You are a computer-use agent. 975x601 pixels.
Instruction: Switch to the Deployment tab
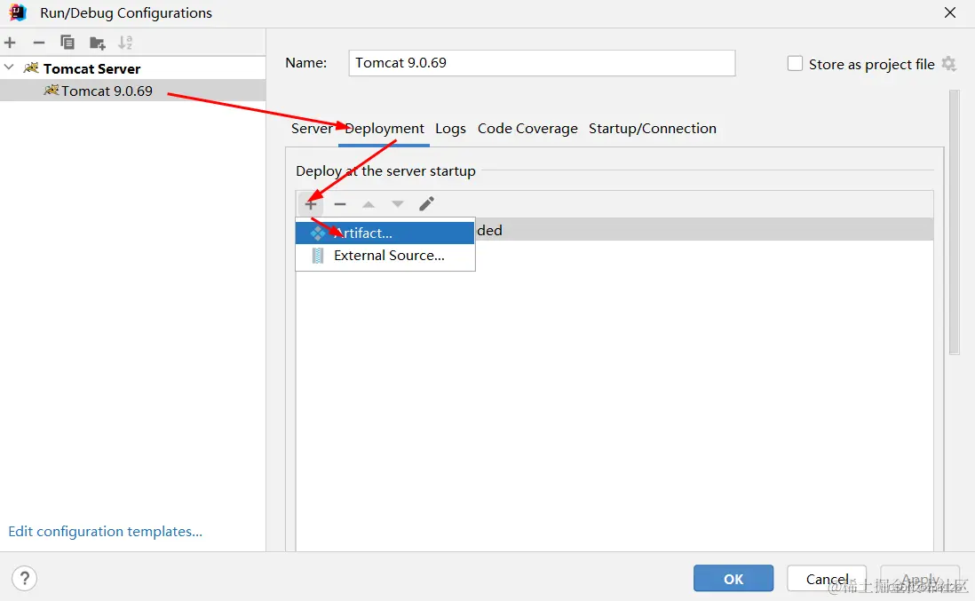[384, 129]
